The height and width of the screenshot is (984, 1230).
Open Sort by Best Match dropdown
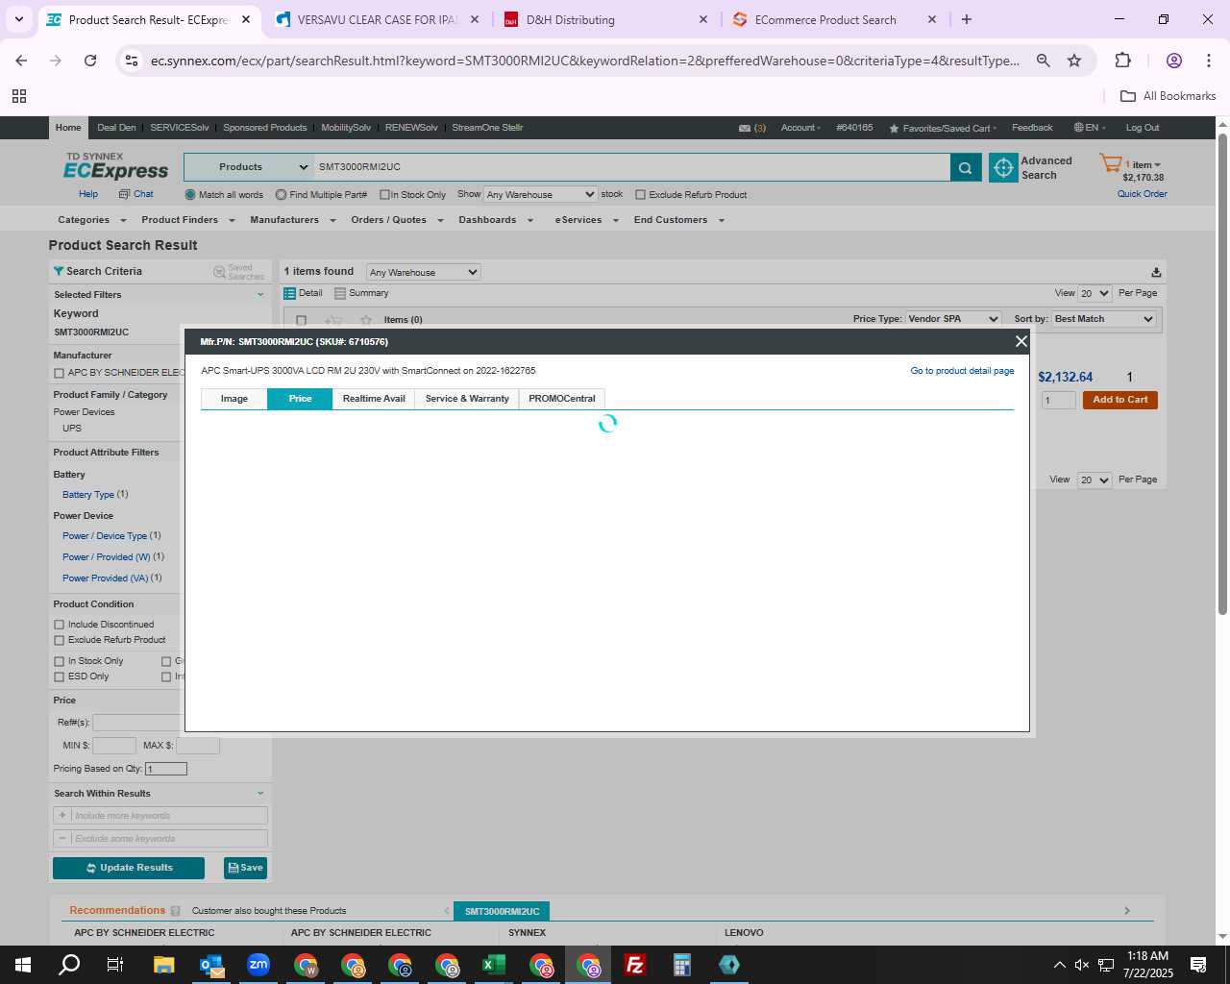(x=1104, y=319)
